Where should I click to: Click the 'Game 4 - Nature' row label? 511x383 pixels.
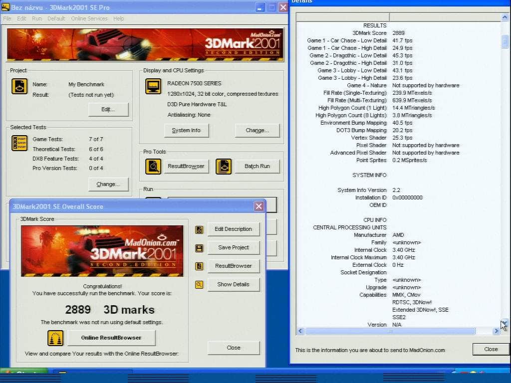367,85
